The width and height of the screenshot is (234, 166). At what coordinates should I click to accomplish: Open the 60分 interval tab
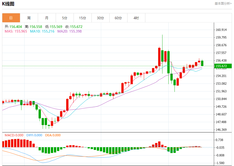click(x=118, y=18)
